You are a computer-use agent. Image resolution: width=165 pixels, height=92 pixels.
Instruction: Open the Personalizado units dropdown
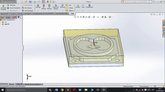click(x=152, y=86)
